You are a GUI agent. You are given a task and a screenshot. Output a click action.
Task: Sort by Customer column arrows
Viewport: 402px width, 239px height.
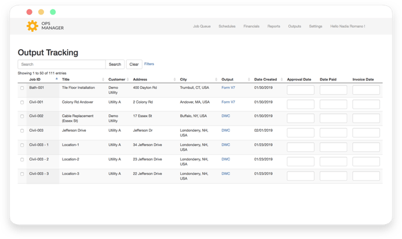127,80
